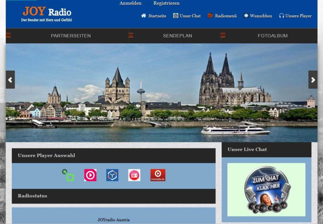Screen dimensions: 323x224
Task: Expand the Fotoalbum hamburger menu
Action: 223,35
